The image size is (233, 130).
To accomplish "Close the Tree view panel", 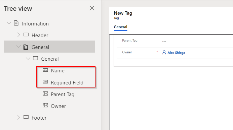I will click(x=92, y=8).
